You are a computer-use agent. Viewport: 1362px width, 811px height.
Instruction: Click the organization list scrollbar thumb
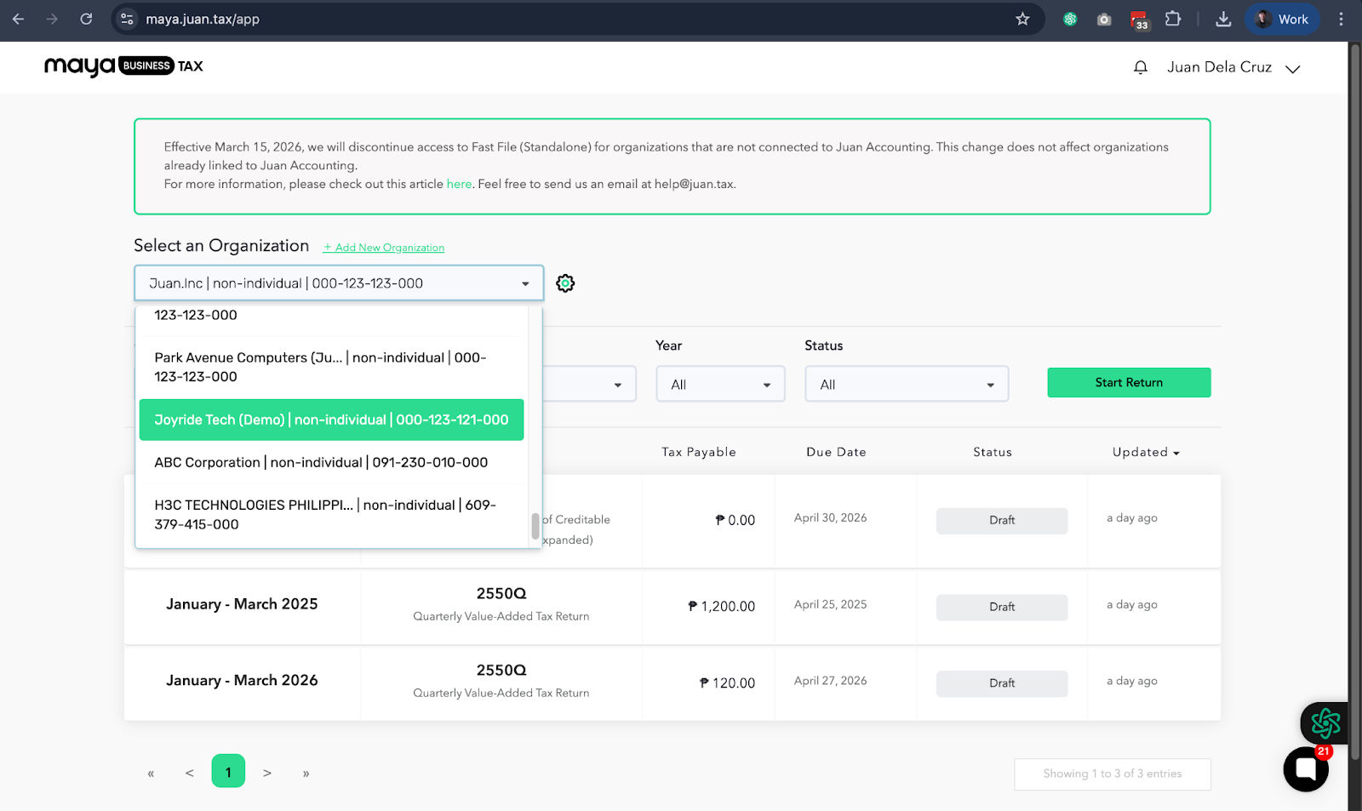coord(535,526)
